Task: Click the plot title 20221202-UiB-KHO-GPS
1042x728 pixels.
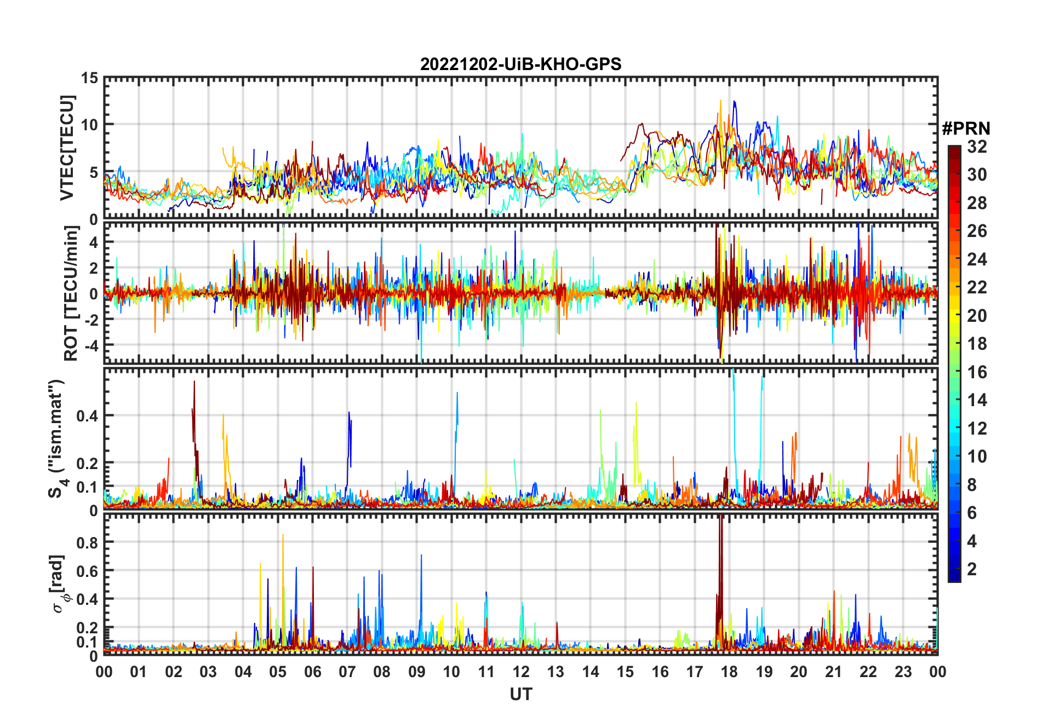Action: pyautogui.click(x=520, y=65)
